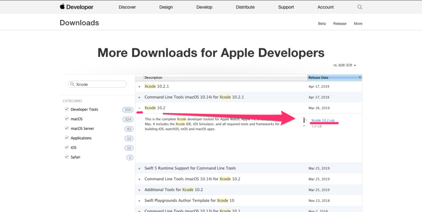This screenshot has height=212, width=422.
Task: Select the Safari category label
Action: [75, 157]
